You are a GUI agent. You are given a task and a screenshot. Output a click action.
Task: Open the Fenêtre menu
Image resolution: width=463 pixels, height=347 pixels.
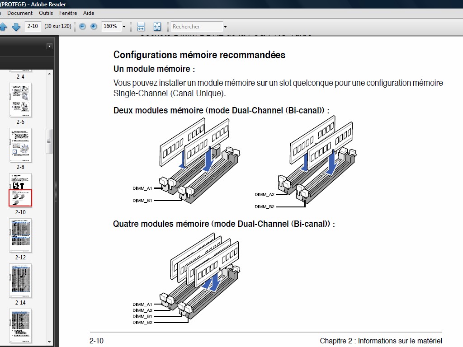click(68, 13)
